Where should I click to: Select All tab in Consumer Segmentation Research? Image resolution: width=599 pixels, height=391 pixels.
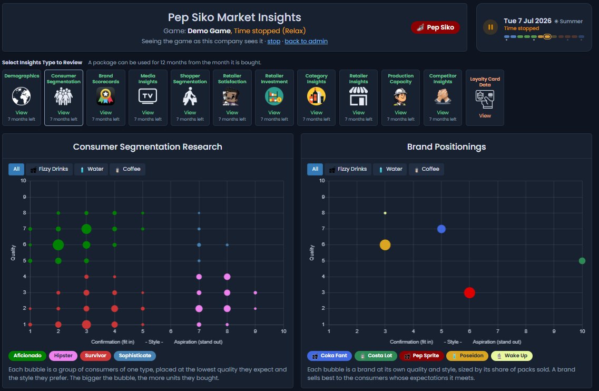[16, 169]
